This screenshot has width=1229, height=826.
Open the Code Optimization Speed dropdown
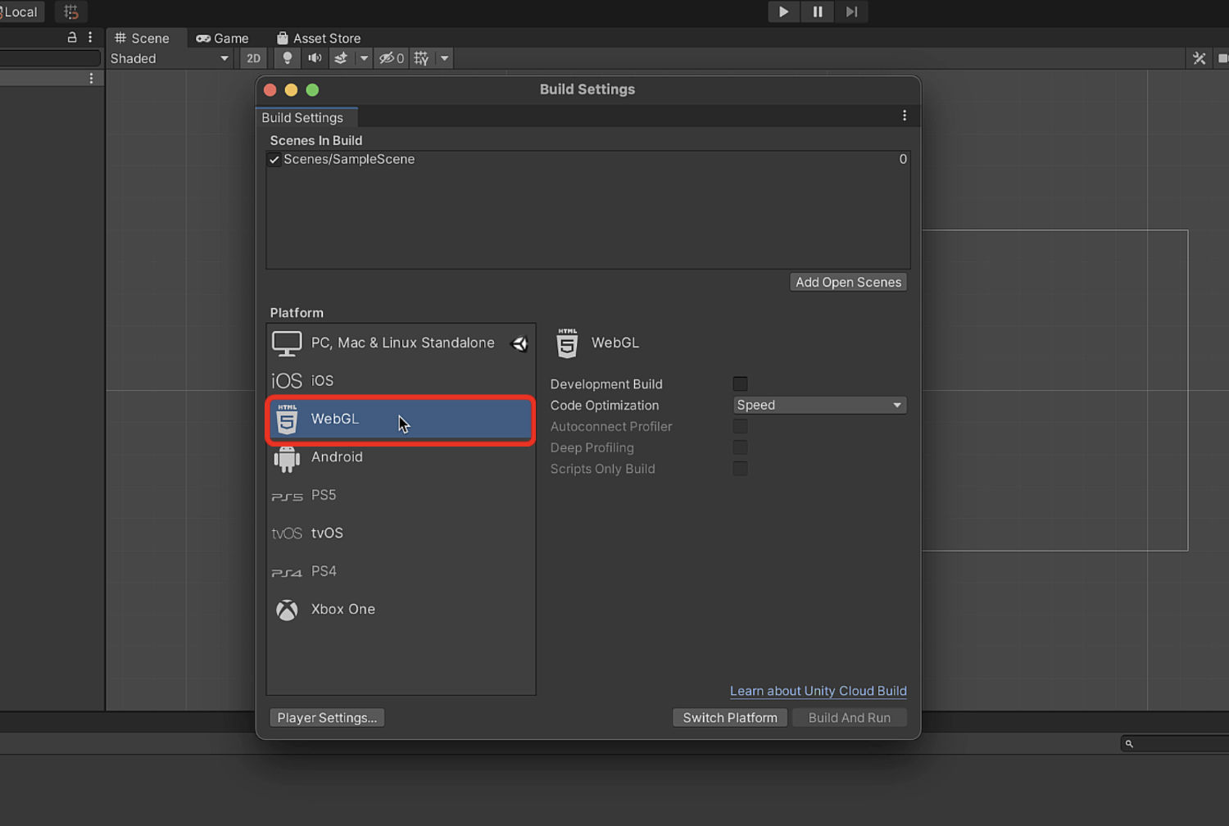819,405
